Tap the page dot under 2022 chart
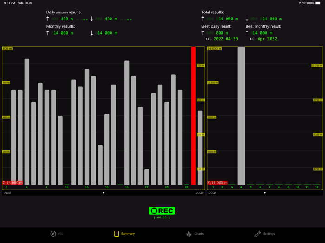325x243 pixels. click(x=265, y=193)
